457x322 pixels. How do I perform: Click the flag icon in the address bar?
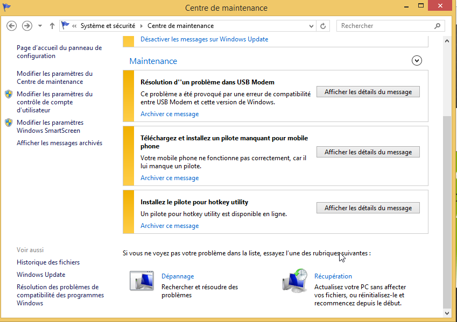point(65,26)
